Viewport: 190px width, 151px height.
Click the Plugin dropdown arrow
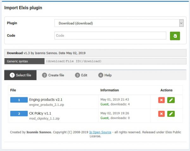pos(181,23)
